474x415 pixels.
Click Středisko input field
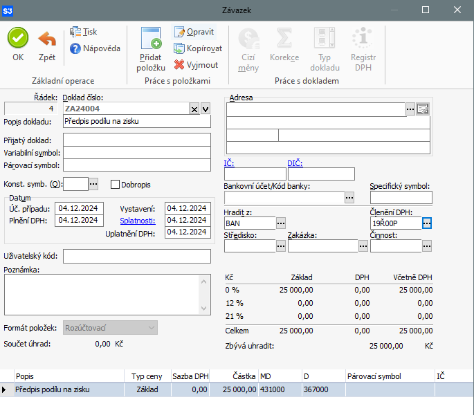[x=250, y=246]
